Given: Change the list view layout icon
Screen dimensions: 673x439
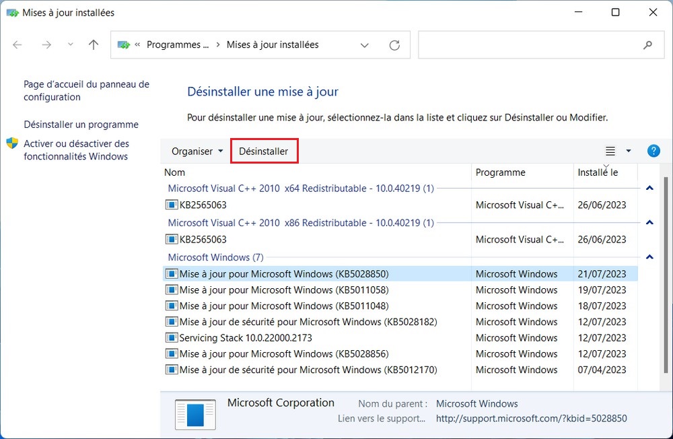Looking at the screenshot, I should [x=610, y=151].
